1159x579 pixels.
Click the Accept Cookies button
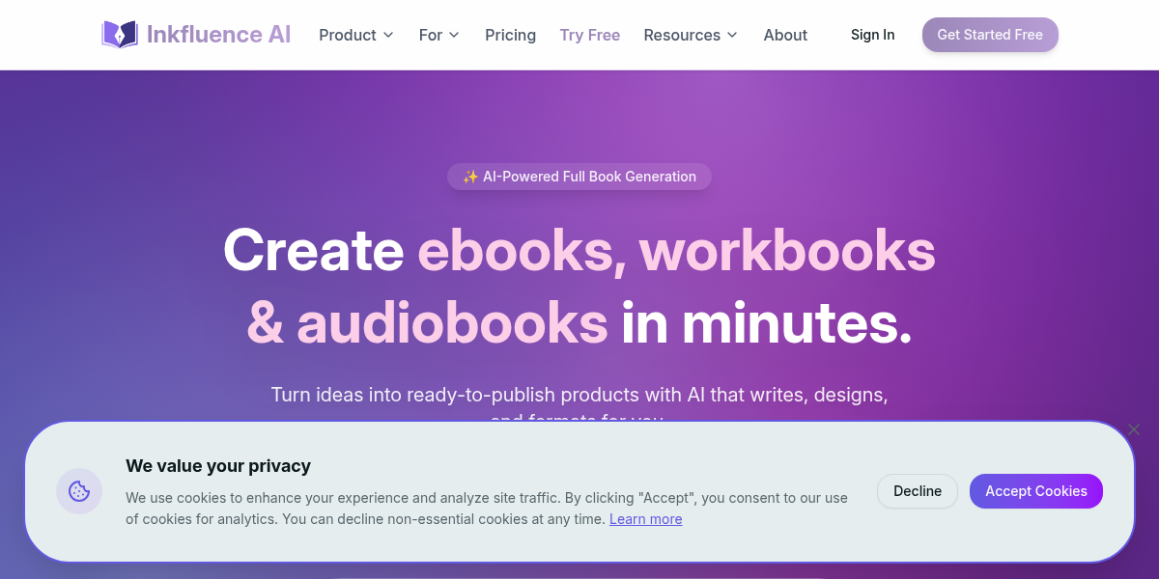(x=1035, y=491)
